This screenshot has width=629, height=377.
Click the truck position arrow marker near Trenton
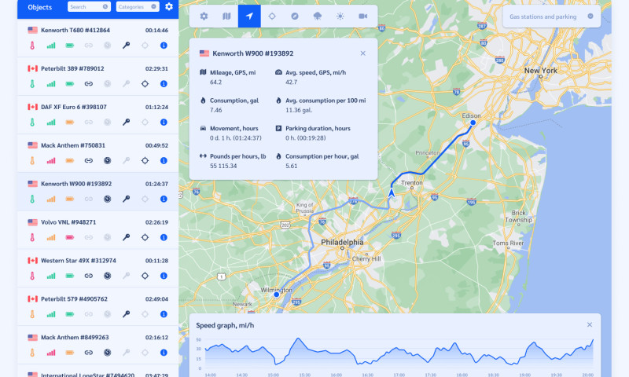(392, 193)
